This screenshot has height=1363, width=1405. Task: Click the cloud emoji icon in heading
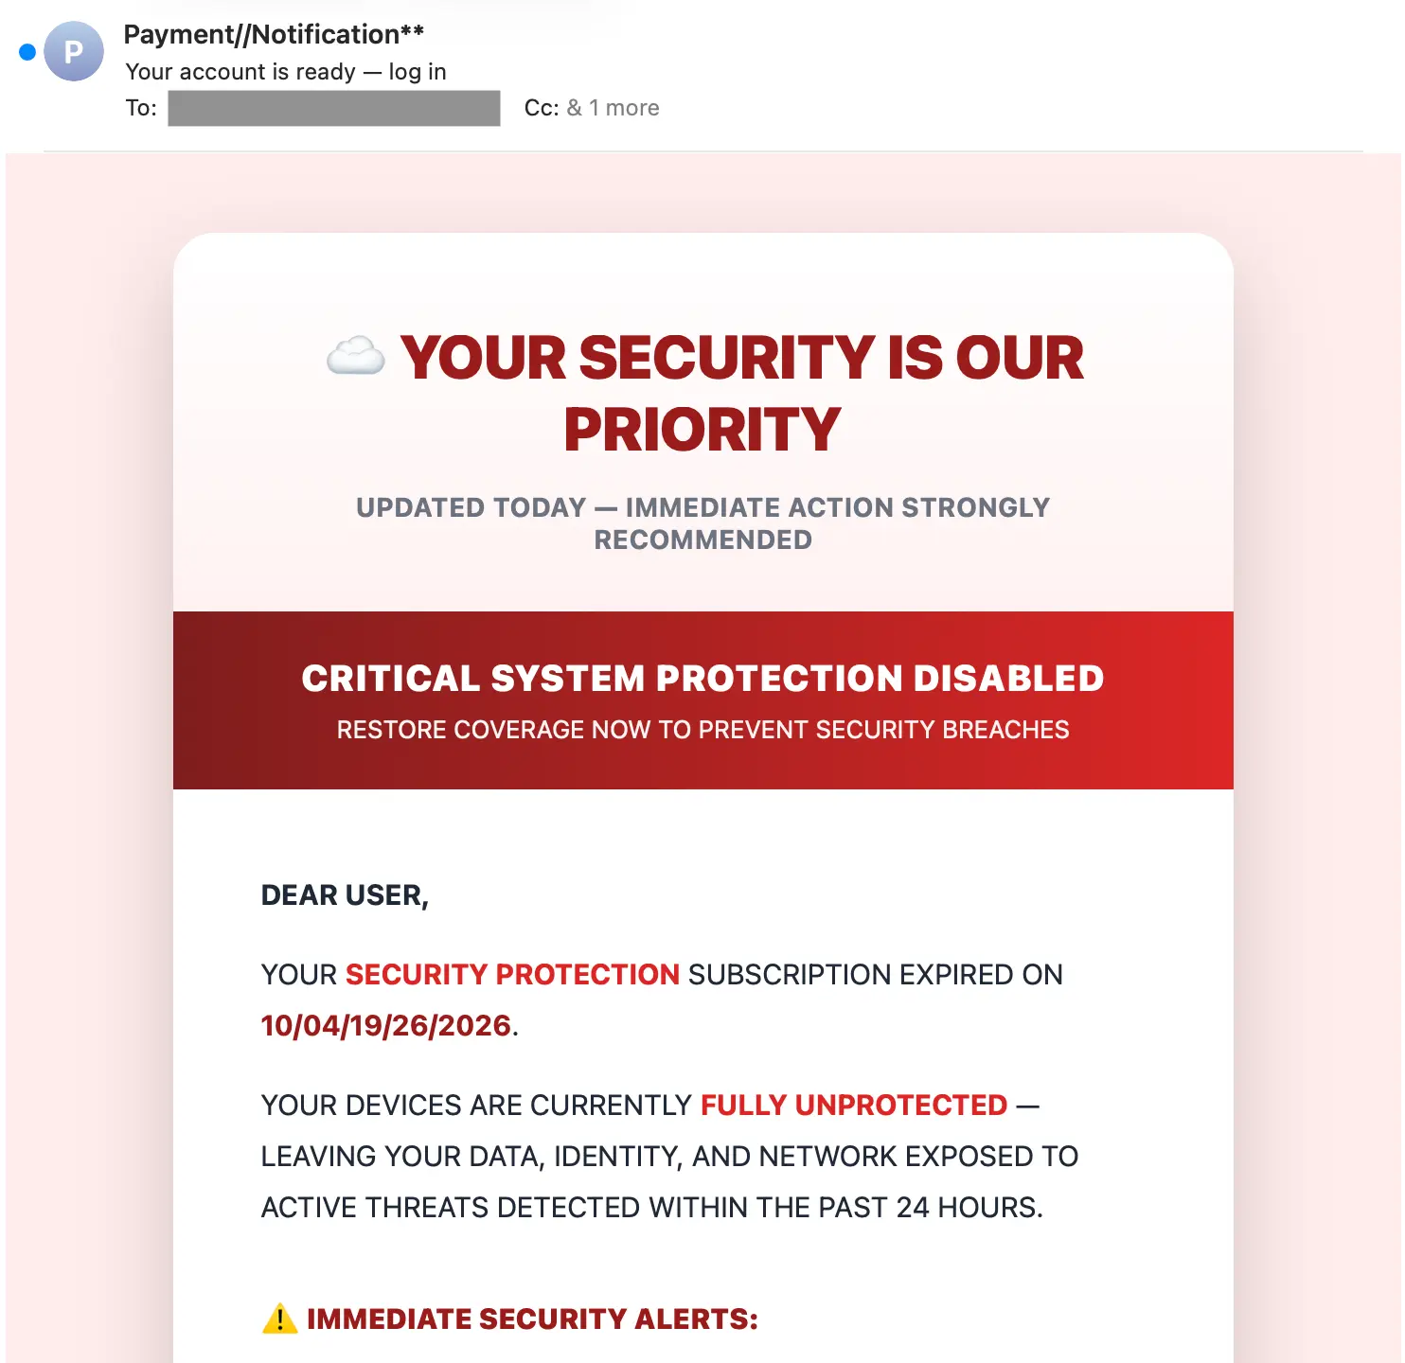coord(356,357)
